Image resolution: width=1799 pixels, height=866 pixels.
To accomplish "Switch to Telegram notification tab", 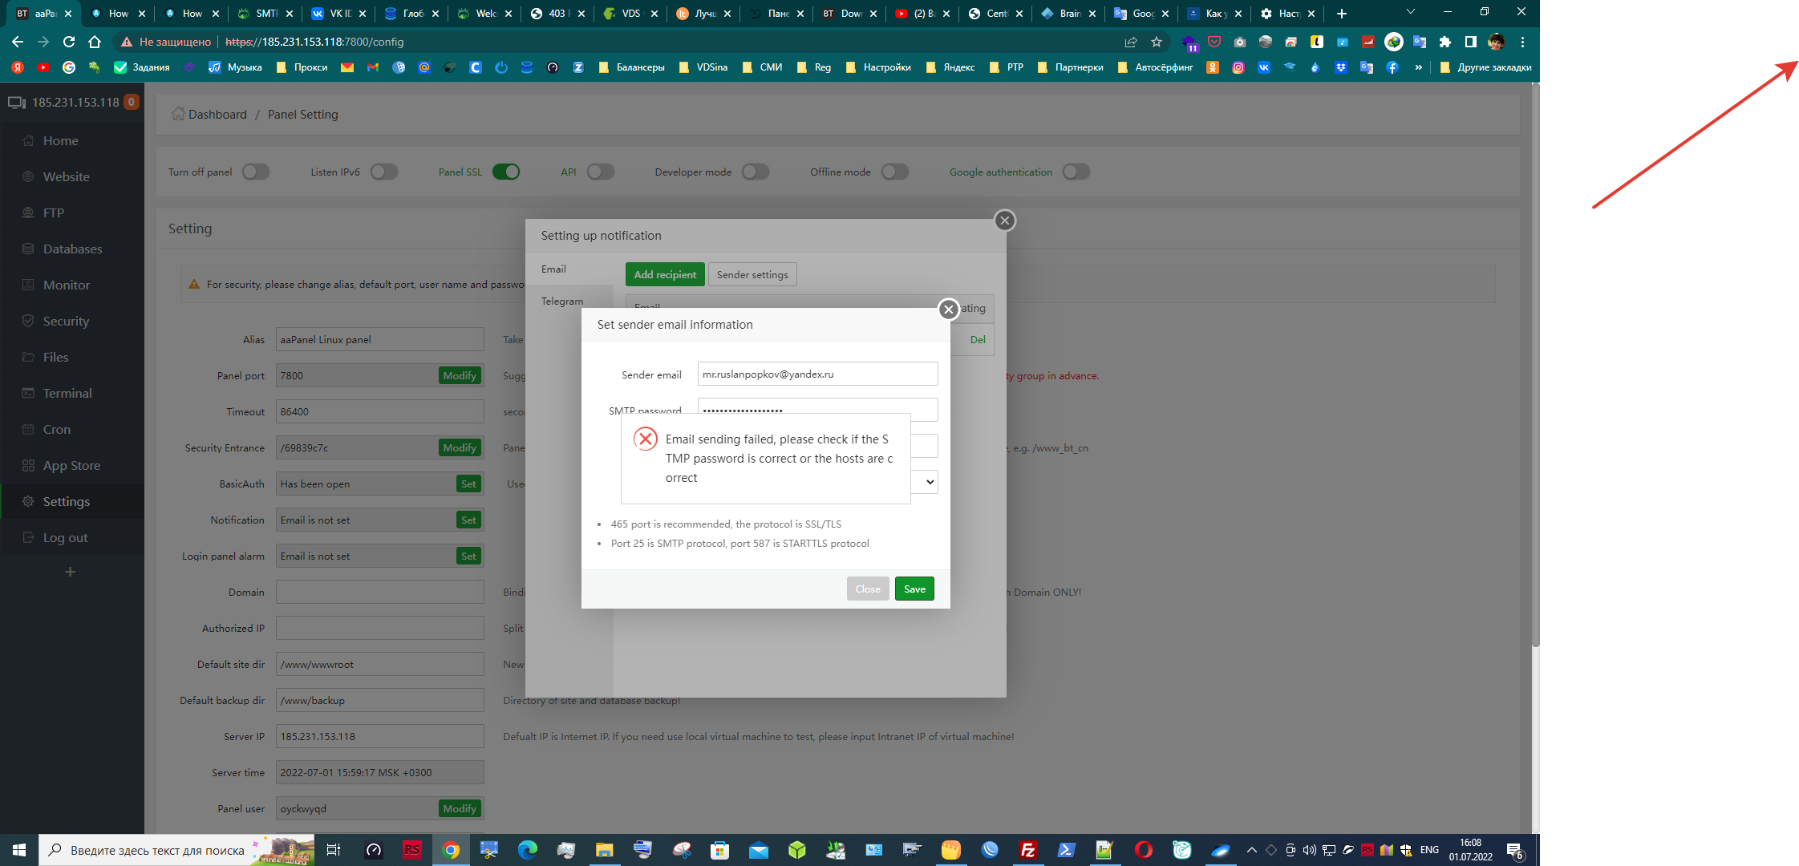I will pyautogui.click(x=562, y=301).
